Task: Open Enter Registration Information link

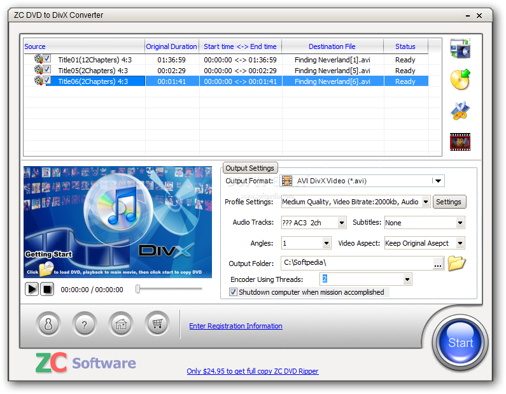Action: [x=235, y=326]
